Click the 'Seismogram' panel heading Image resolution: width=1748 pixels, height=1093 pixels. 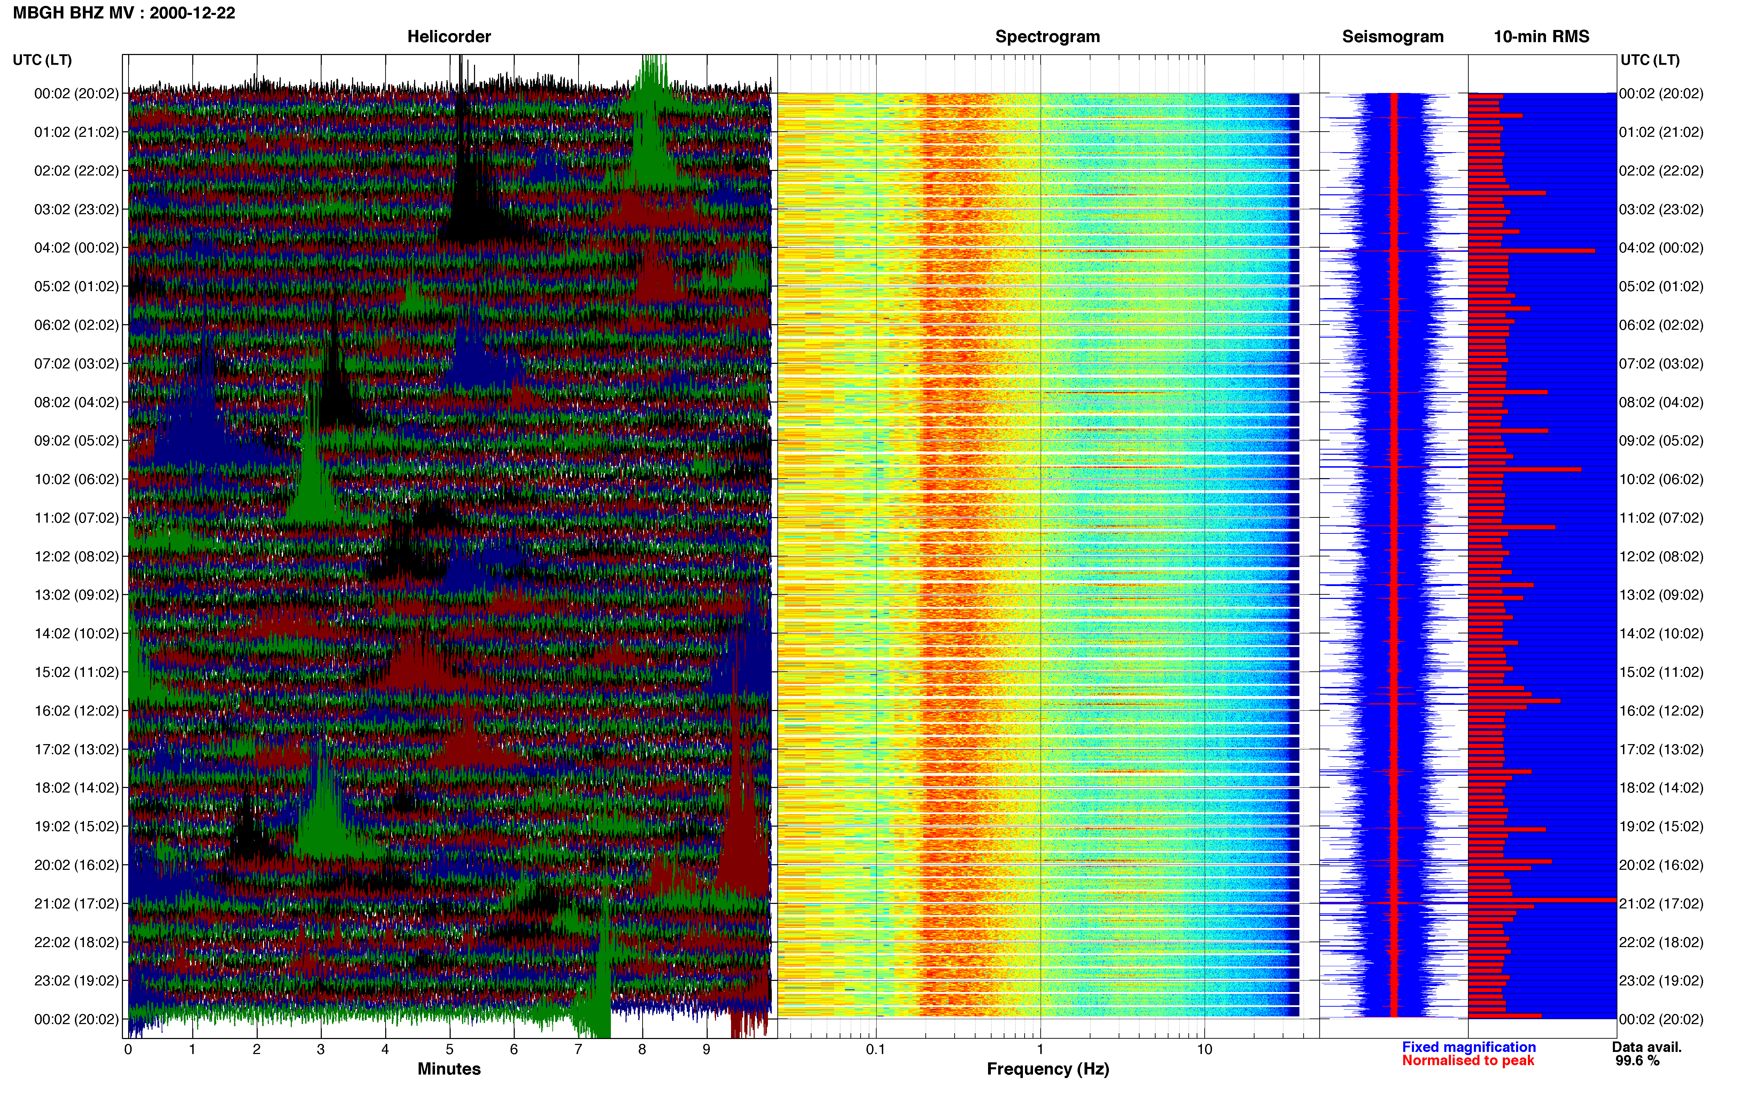(1392, 36)
